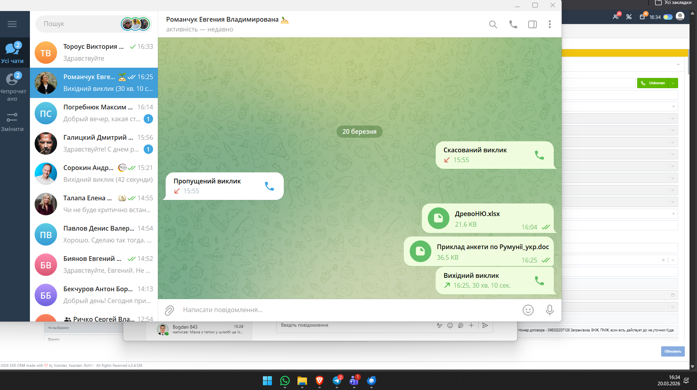This screenshot has width=697, height=390.
Task: Click the green Unknown call button in CRM
Action: pos(653,83)
